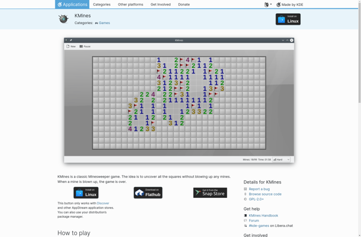Click the 'Mines: 18/99' status text
Screen dimensions: 361x237
coord(250,159)
